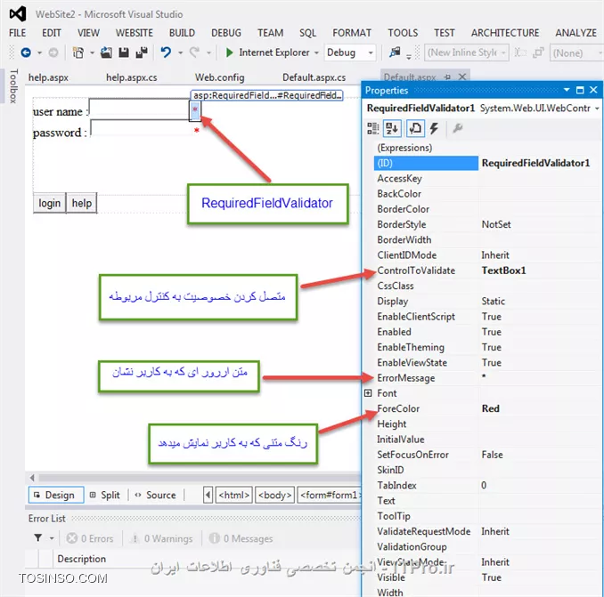Open the FILE menu
Image resolution: width=604 pixels, height=597 pixels.
coord(17,33)
